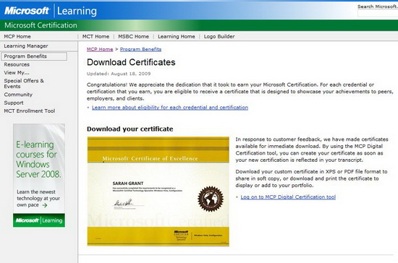Click the Microsoft Learning logo on the ad
The width and height of the screenshot is (398, 263).
[x=39, y=220]
